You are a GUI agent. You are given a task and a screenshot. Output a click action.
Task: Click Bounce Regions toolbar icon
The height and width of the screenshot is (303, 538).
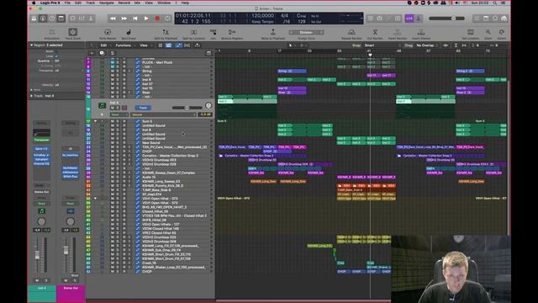[x=232, y=32]
